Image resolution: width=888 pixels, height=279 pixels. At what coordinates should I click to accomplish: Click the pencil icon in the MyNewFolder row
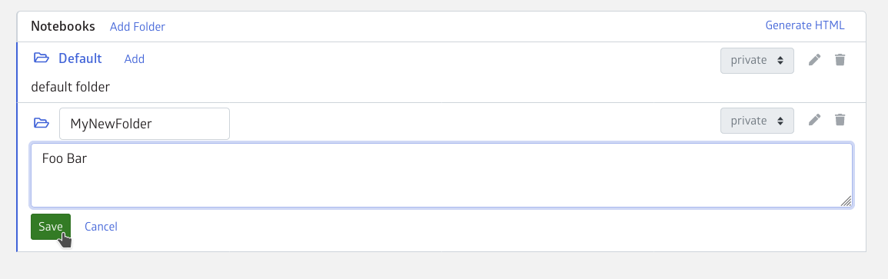[814, 119]
